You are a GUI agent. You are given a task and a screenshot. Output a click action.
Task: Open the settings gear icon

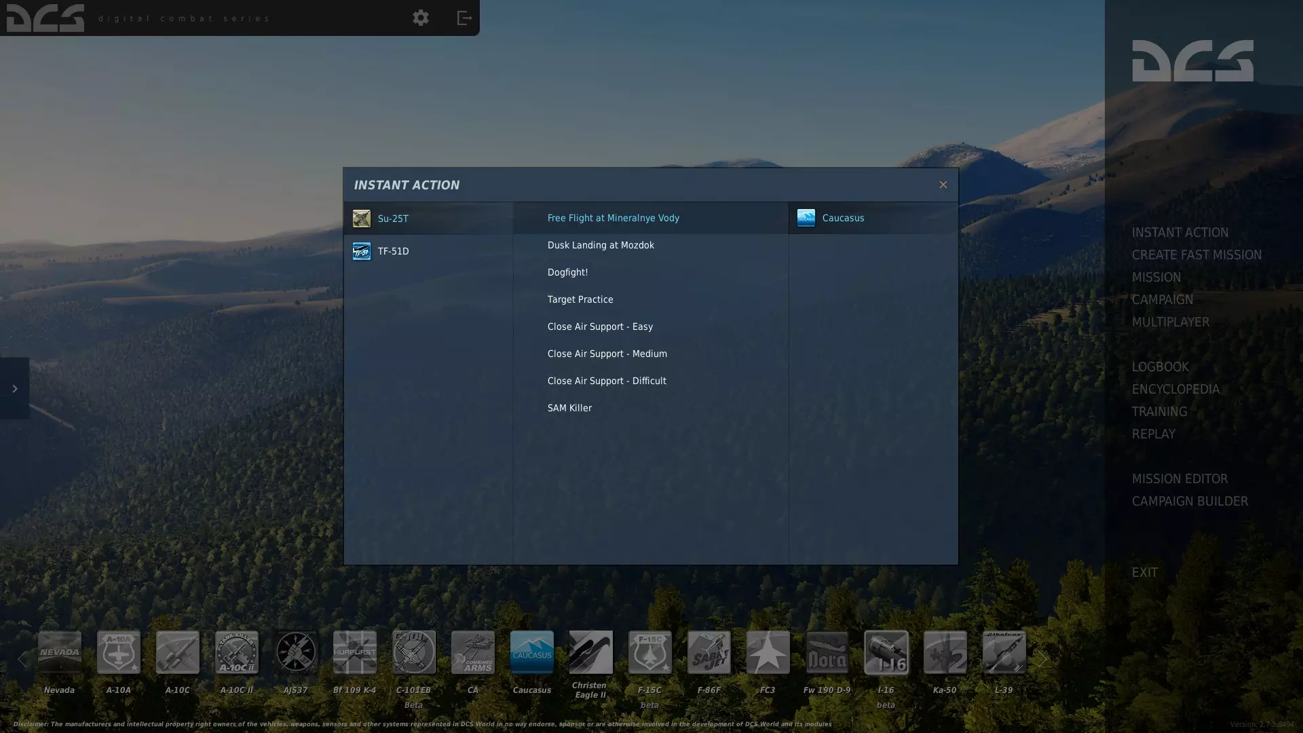tap(421, 18)
